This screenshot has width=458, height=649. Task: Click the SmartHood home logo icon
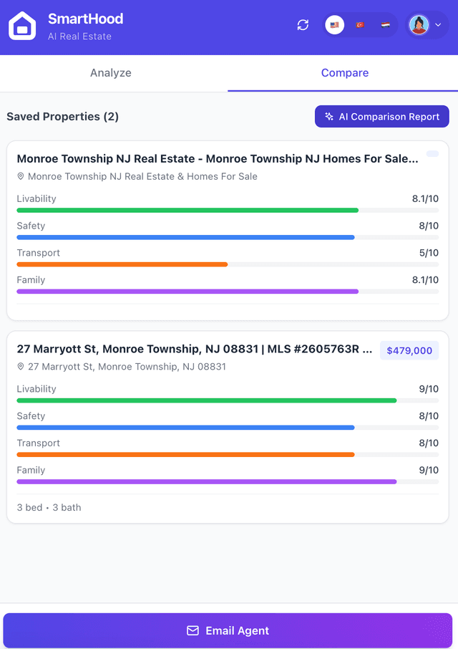[22, 24]
